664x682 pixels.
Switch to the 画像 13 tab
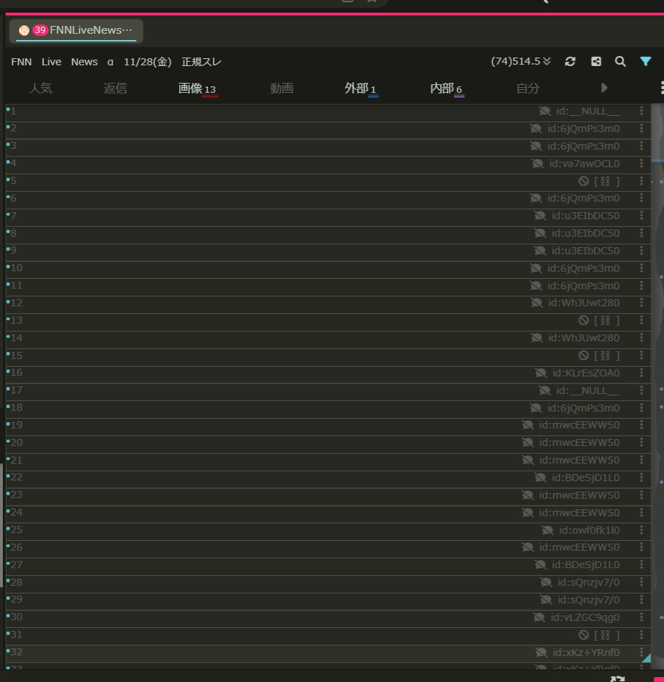(197, 88)
